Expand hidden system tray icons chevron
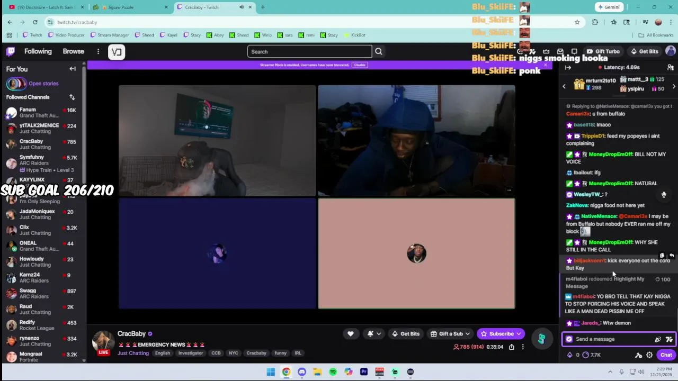This screenshot has height=381, width=678. [610, 372]
